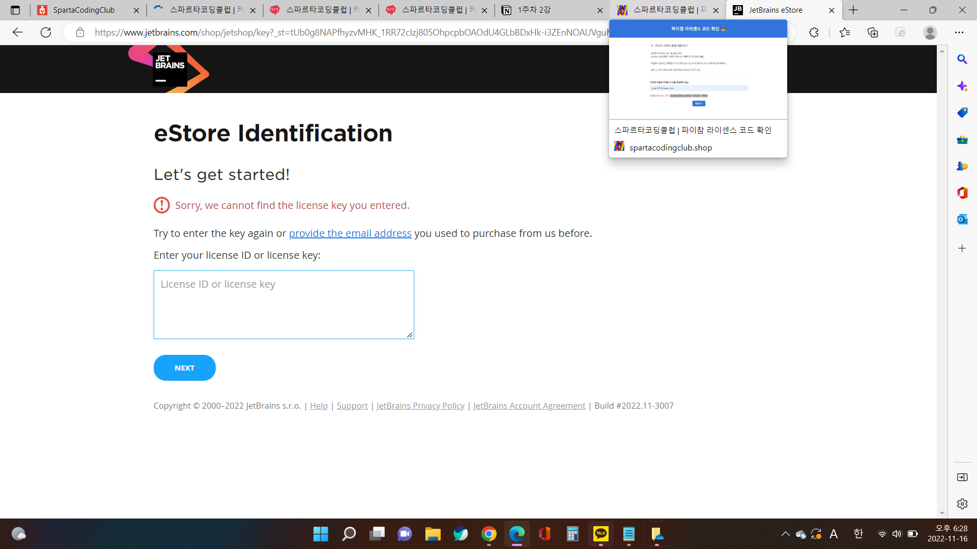
Task: Open browser Extensions puzzle icon
Action: pyautogui.click(x=814, y=33)
